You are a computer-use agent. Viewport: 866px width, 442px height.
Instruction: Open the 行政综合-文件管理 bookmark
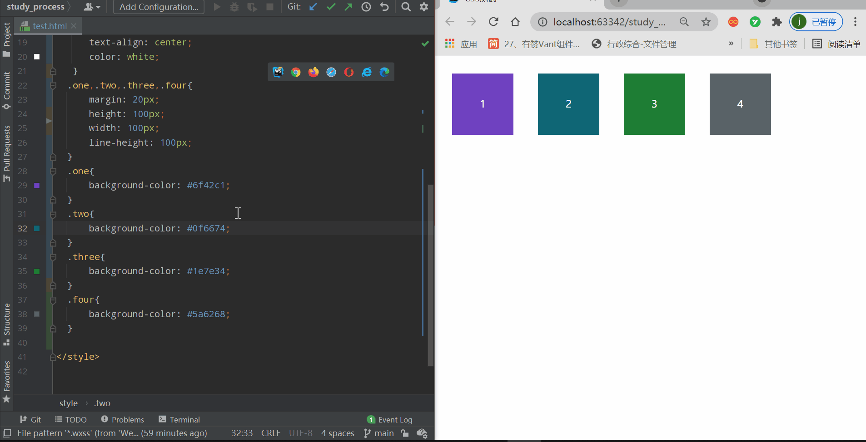(x=634, y=44)
